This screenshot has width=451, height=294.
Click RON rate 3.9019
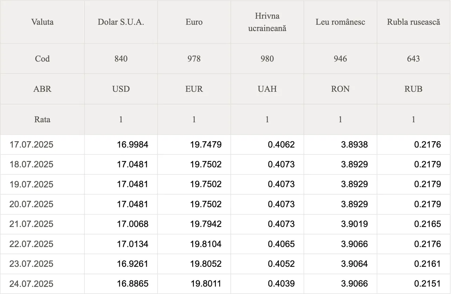pos(354,224)
